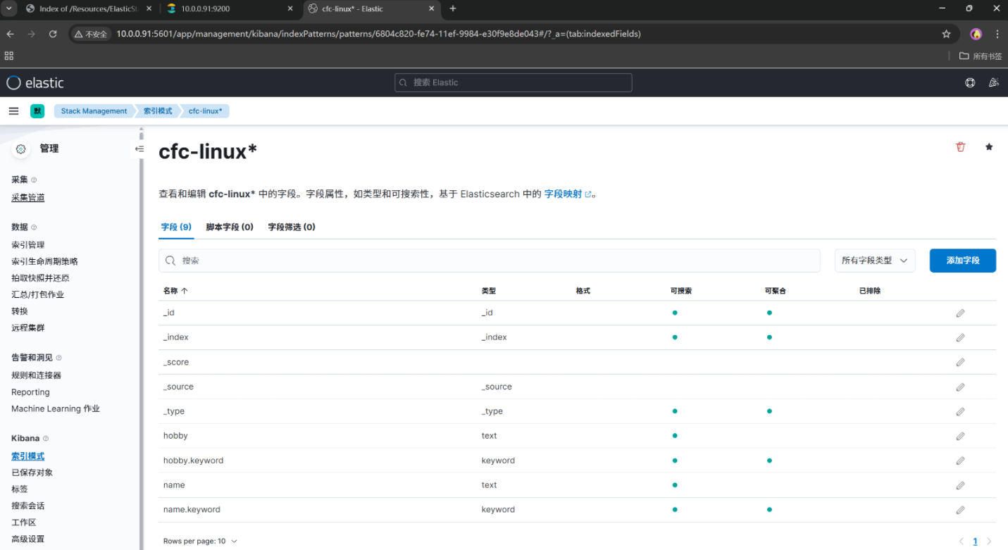The width and height of the screenshot is (1008, 550).
Task: Switch to 脚本字段 (0) tab
Action: pos(230,227)
